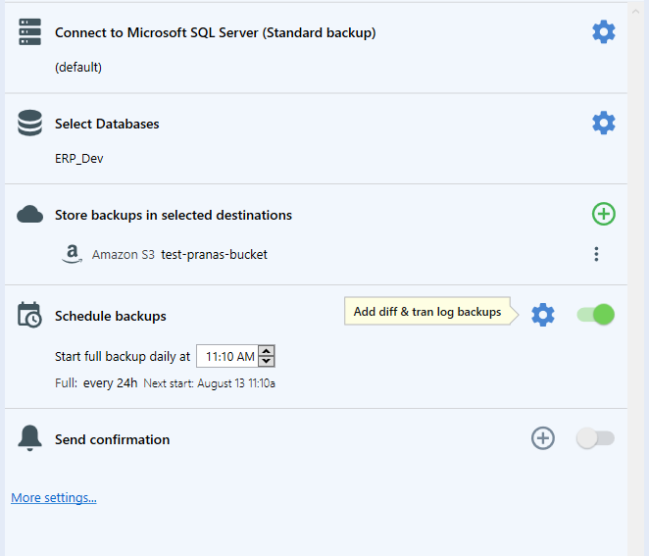Click the cloud storage icon
This screenshot has width=649, height=556.
(x=29, y=214)
